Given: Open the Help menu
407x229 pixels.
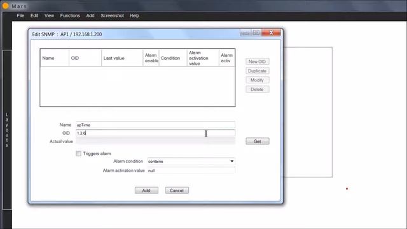Looking at the screenshot, I should 134,15.
